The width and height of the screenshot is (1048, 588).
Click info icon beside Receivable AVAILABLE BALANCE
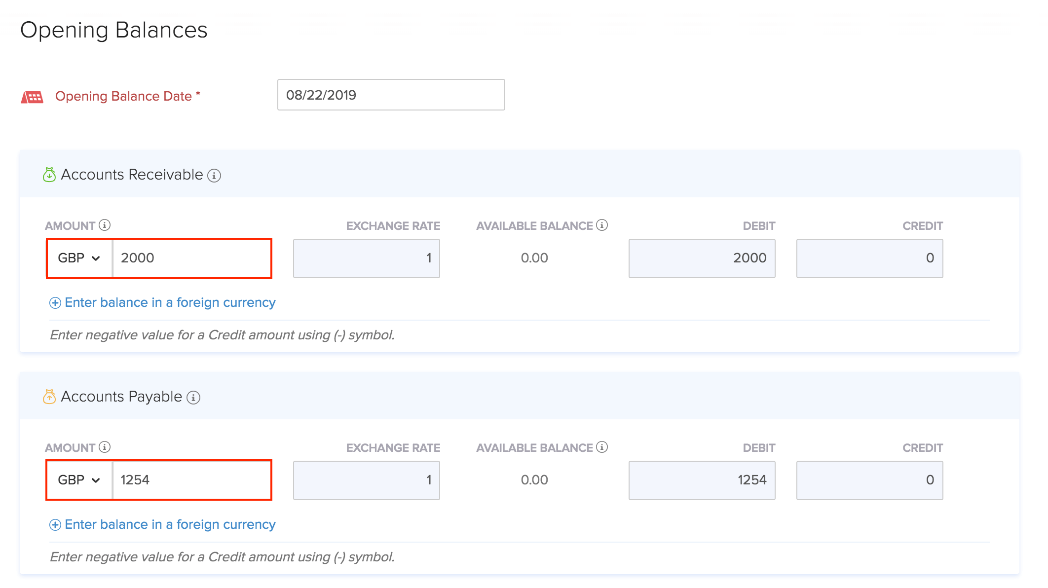pos(602,225)
